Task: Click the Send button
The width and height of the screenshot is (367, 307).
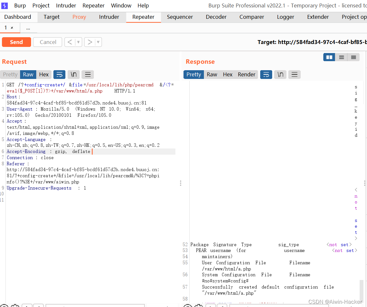Action: 17,42
